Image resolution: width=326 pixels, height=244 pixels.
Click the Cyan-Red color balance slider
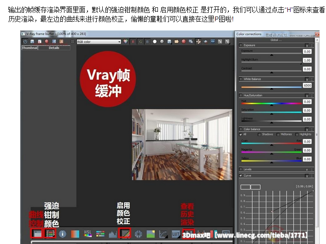(271, 143)
